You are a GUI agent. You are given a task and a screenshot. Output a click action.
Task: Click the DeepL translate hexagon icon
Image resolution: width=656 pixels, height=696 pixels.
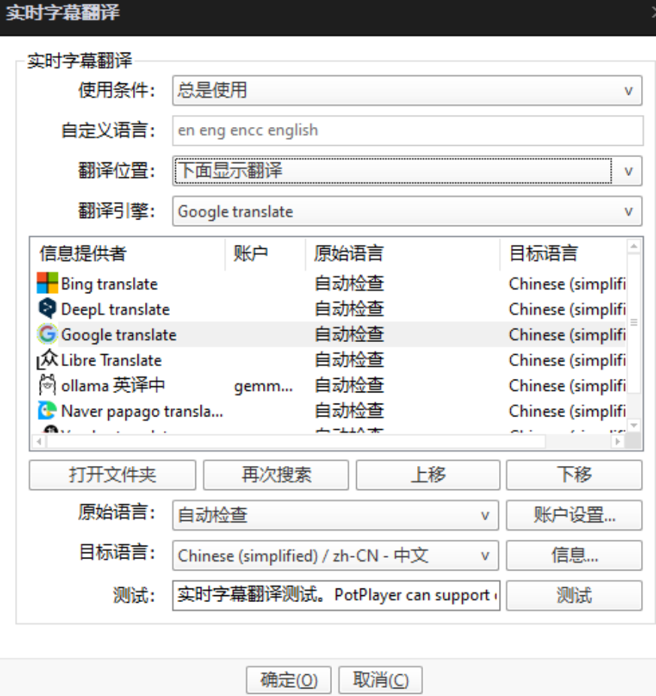point(47,308)
